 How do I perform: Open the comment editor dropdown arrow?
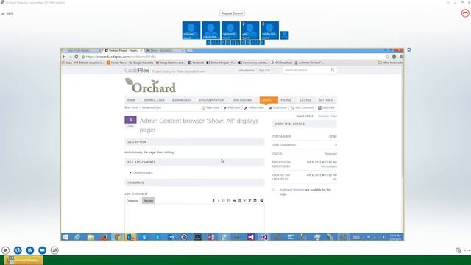244,201
